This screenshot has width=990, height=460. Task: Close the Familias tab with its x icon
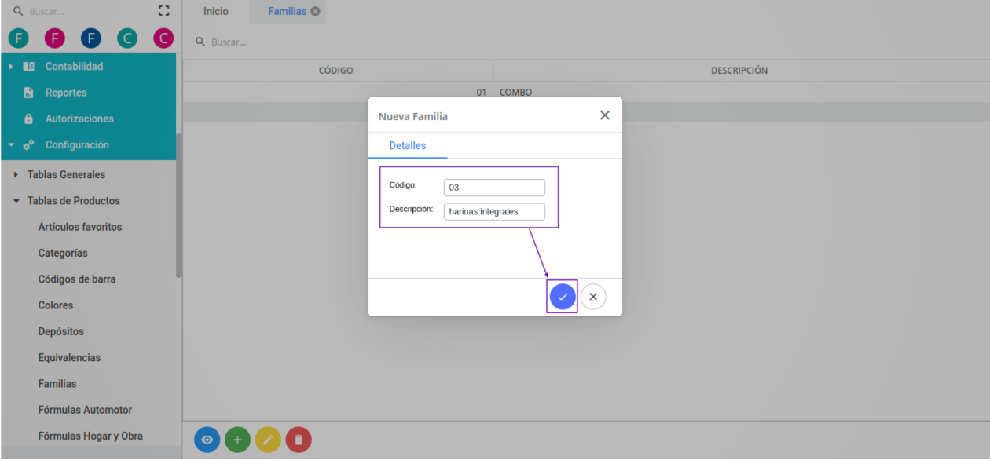[315, 12]
